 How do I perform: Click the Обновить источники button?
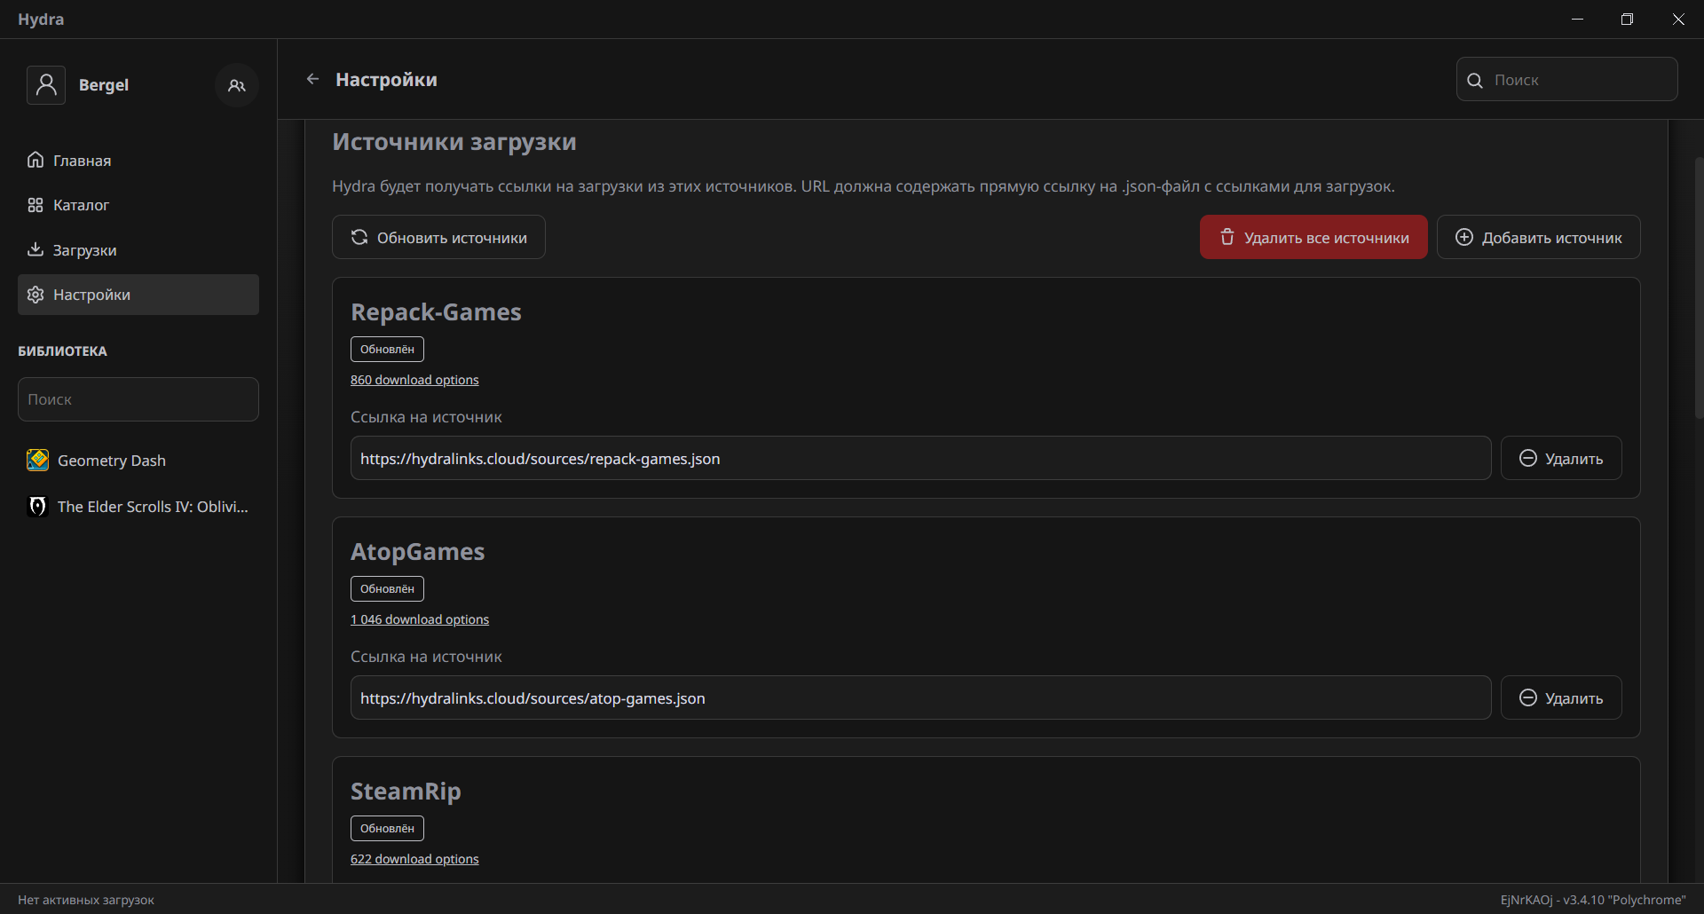point(438,237)
